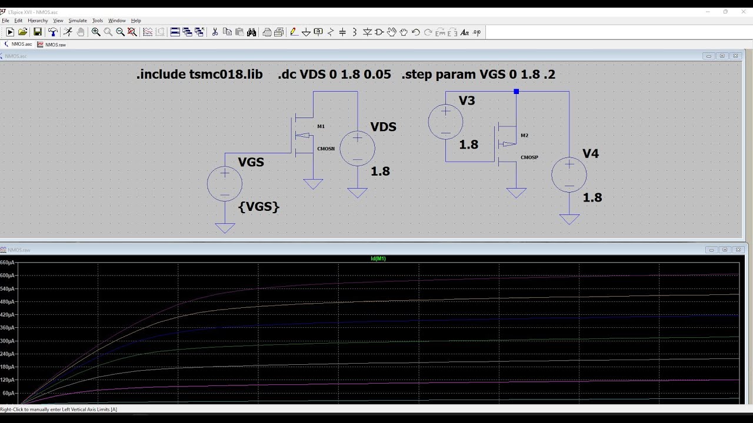Run the simulation with the running-man icon

click(68, 32)
